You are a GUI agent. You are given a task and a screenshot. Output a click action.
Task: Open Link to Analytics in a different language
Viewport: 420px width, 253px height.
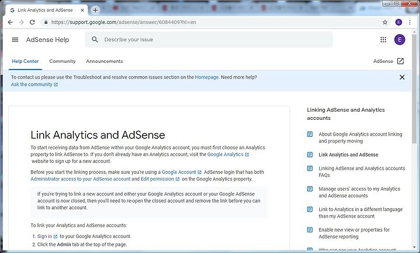pyautogui.click(x=360, y=213)
